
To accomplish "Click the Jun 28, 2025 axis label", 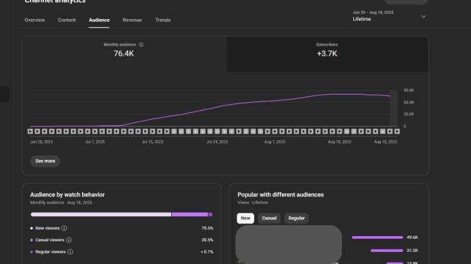I will pyautogui.click(x=41, y=142).
